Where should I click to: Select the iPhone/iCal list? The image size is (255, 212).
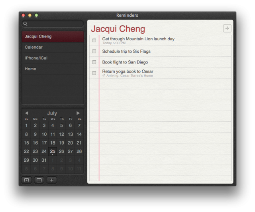[x=53, y=58]
